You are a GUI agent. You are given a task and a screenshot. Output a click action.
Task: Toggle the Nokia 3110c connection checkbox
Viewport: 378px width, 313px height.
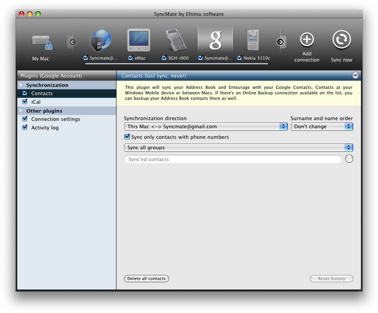239,58
